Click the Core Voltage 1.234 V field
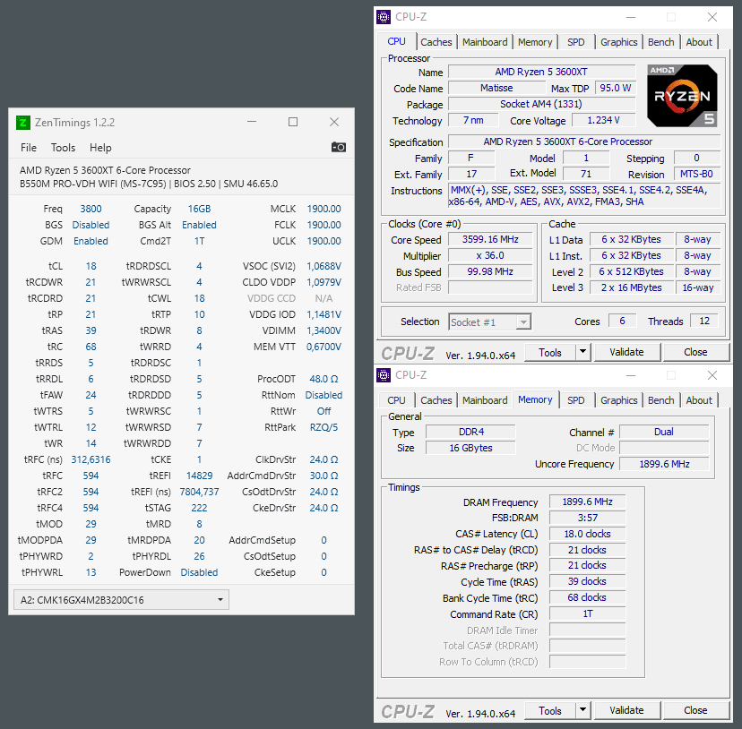This screenshot has height=729, width=742. 603,120
